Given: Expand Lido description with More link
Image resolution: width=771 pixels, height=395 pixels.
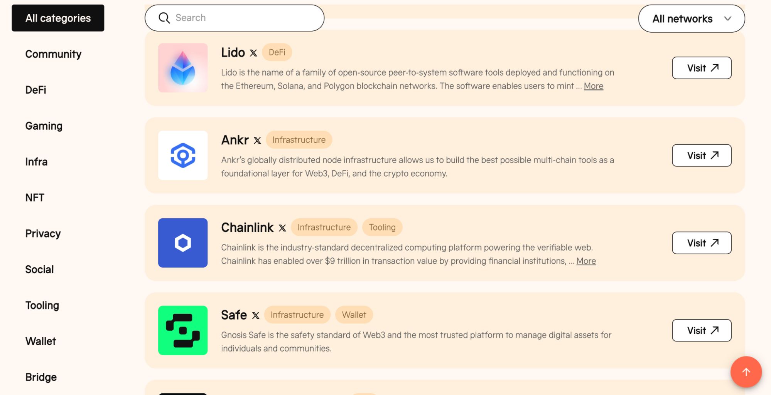Looking at the screenshot, I should click(x=593, y=86).
